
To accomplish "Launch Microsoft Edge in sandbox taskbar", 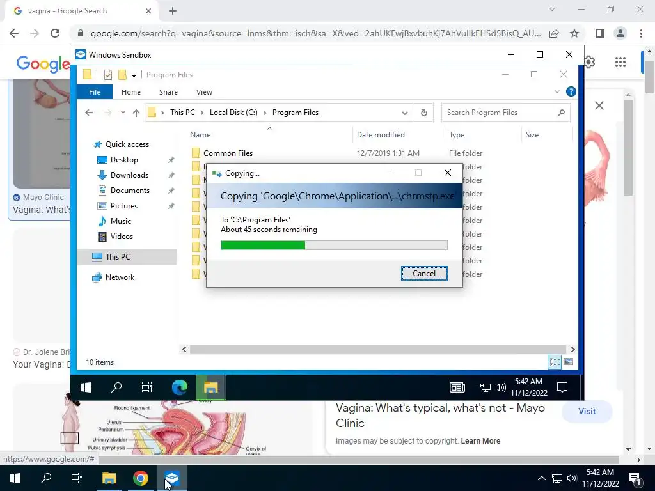I will (x=180, y=387).
